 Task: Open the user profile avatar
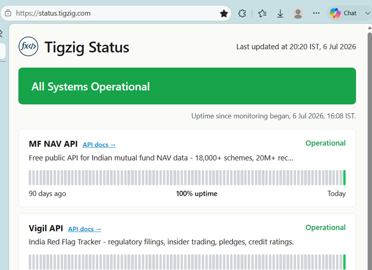pos(298,13)
